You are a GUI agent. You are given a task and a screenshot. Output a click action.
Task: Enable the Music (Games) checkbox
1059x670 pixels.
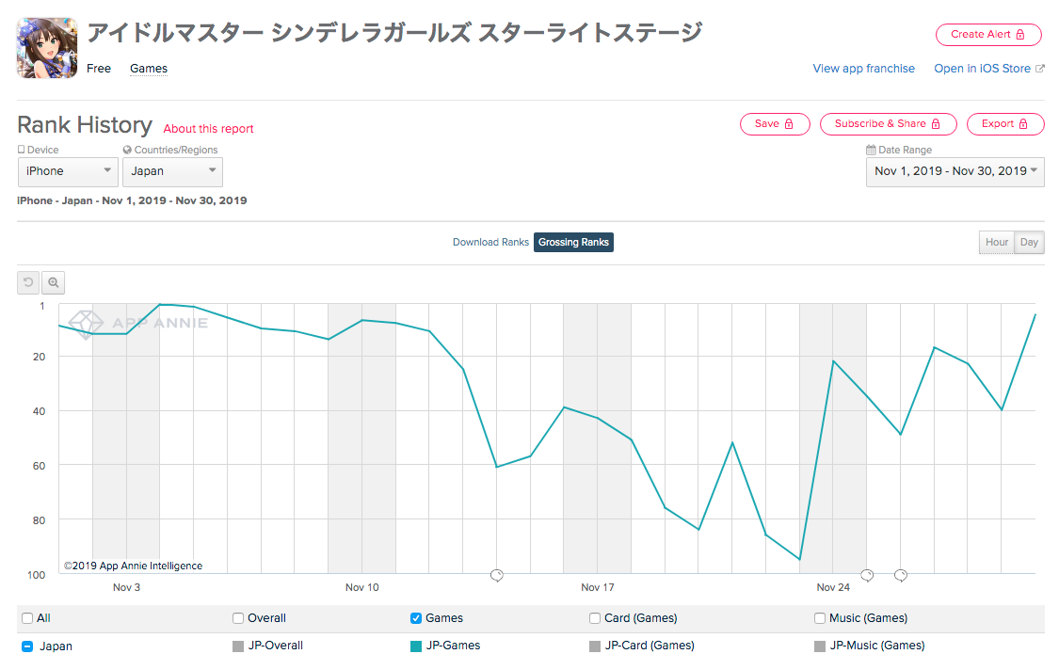point(819,618)
